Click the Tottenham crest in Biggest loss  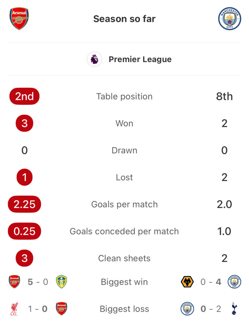pyautogui.click(x=234, y=309)
